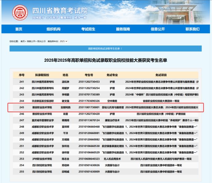
Task: Click the 四川中医药高等专科 cell in row 243
Action: [x=43, y=95]
